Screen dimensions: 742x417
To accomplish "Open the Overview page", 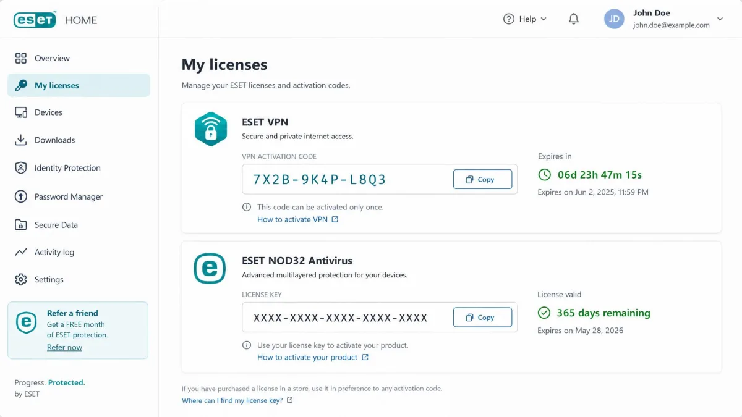I will (79, 58).
